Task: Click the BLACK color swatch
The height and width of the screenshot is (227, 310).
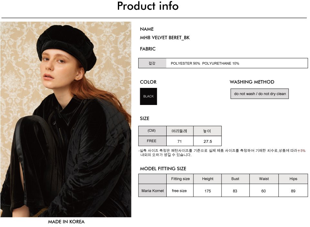Action: tap(148, 96)
